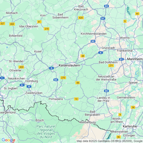The image size is (143, 143).
Task: Click the A65 motorway shield
Action: [x=106, y=91]
